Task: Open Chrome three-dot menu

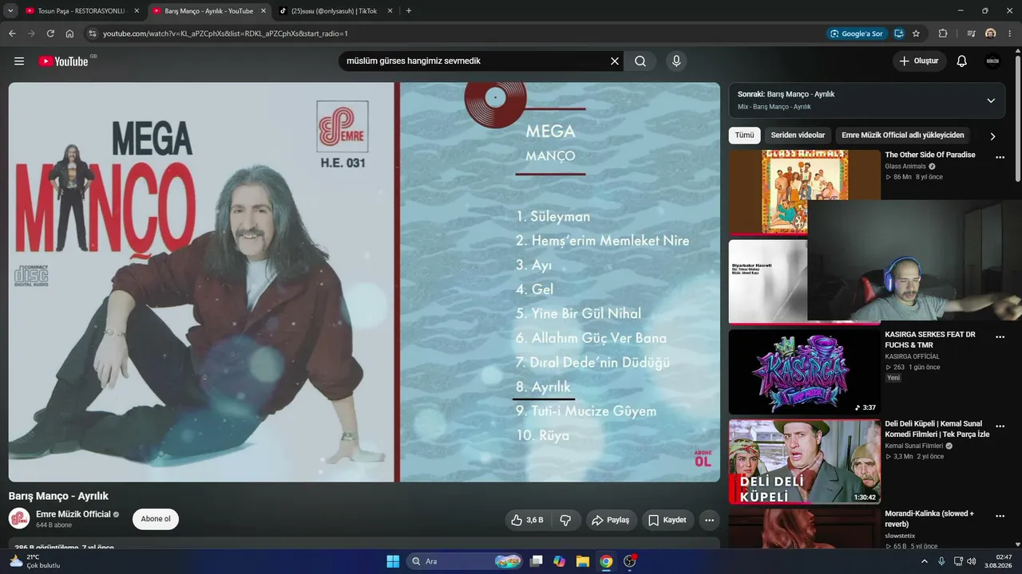Action: pyautogui.click(x=1010, y=33)
